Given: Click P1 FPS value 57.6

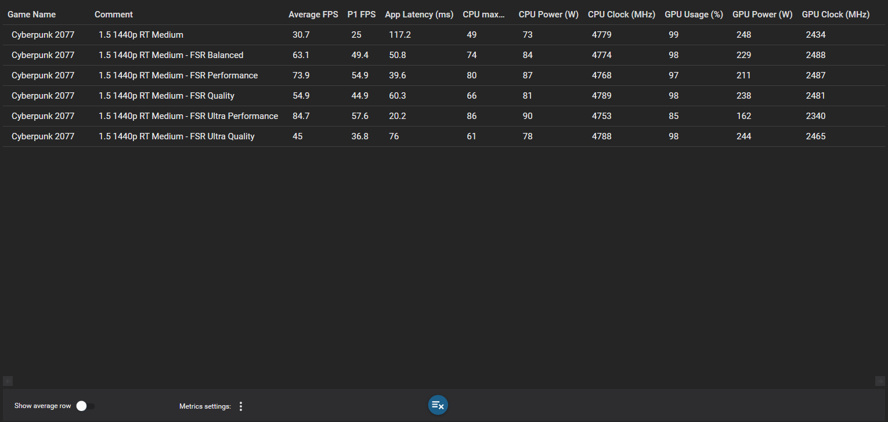Looking at the screenshot, I should tap(360, 116).
